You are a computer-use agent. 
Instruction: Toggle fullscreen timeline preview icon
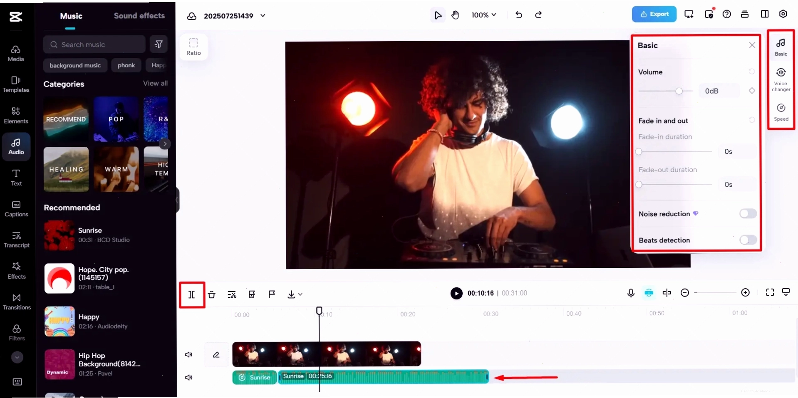point(770,292)
